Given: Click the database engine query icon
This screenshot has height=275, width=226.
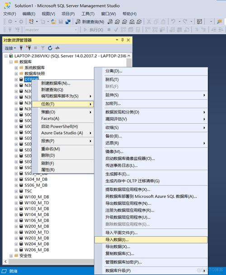Looking at the screenshot, I should 110,22.
